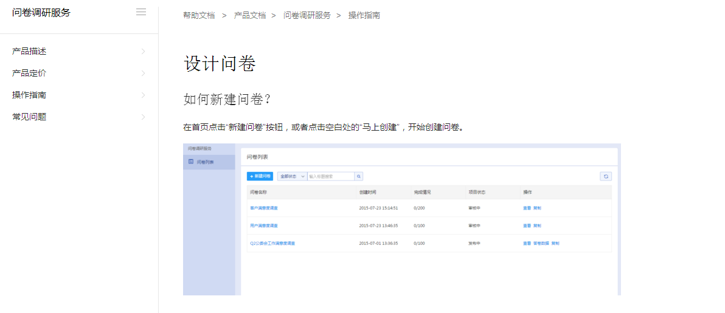
Task: Open the 问卷调研服务 sidebar title
Action: [x=41, y=13]
